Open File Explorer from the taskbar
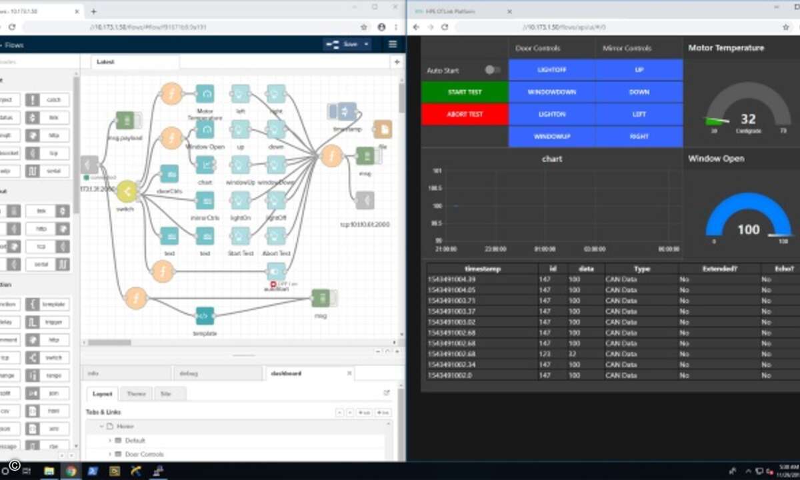The image size is (800, 480). [49, 471]
